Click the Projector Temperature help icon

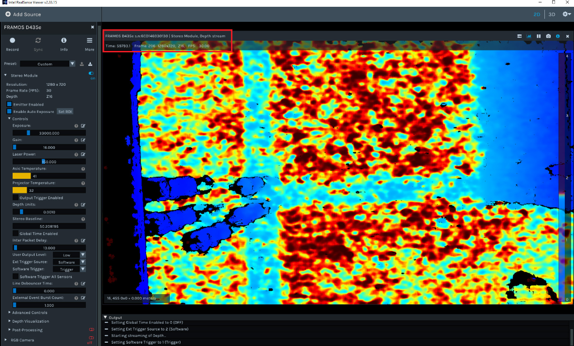tap(83, 183)
